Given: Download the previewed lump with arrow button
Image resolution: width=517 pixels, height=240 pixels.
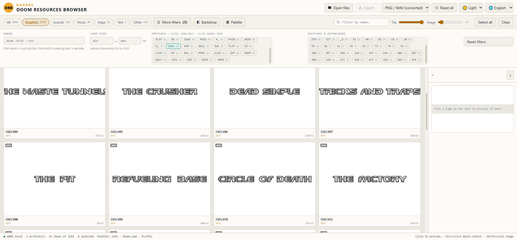Looking at the screenshot, I should click(x=510, y=75).
